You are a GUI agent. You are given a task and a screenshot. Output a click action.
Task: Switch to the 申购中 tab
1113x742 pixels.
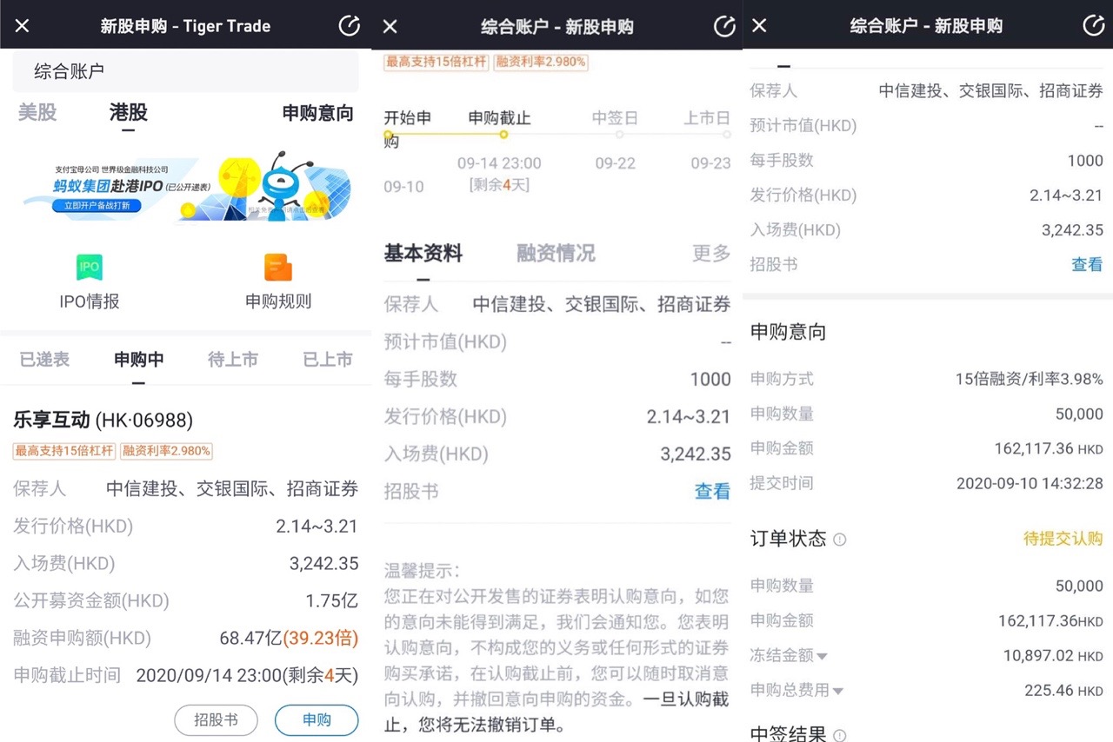pos(139,359)
